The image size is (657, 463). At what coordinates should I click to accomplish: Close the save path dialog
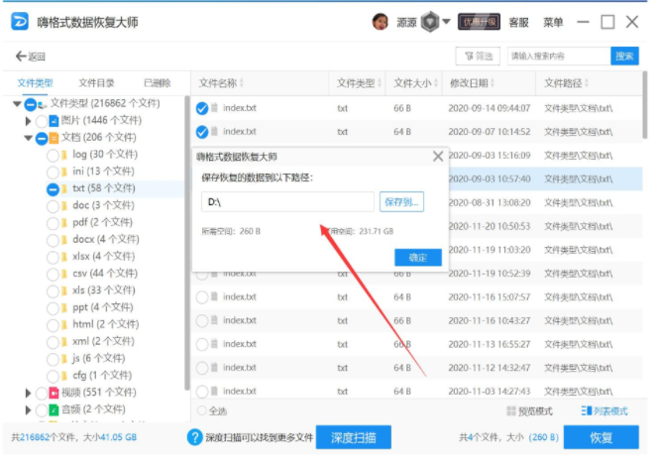pos(438,157)
